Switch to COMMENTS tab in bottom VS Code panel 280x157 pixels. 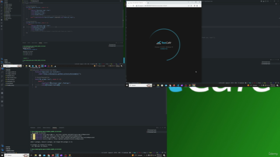61,128
